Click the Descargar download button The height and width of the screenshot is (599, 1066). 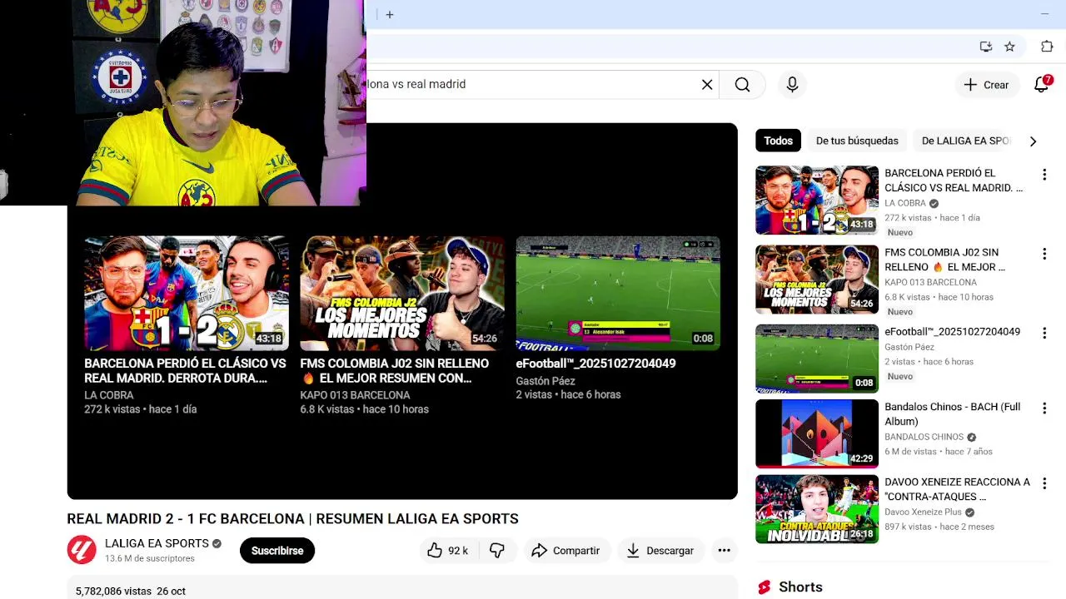coord(660,551)
